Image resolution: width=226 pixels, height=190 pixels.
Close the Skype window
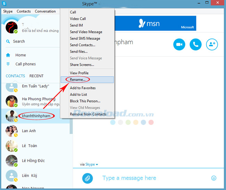218,2
